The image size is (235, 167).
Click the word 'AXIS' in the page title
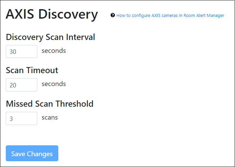coord(20,15)
